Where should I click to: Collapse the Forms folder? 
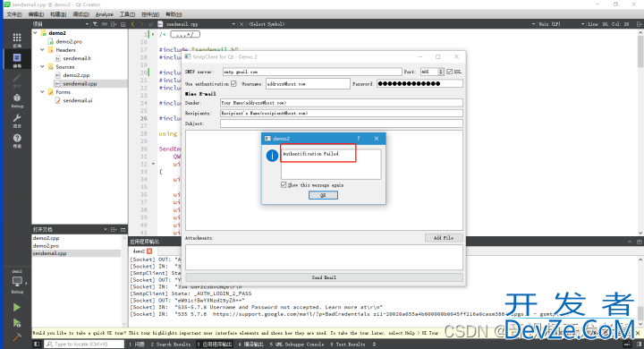pyautogui.click(x=42, y=92)
